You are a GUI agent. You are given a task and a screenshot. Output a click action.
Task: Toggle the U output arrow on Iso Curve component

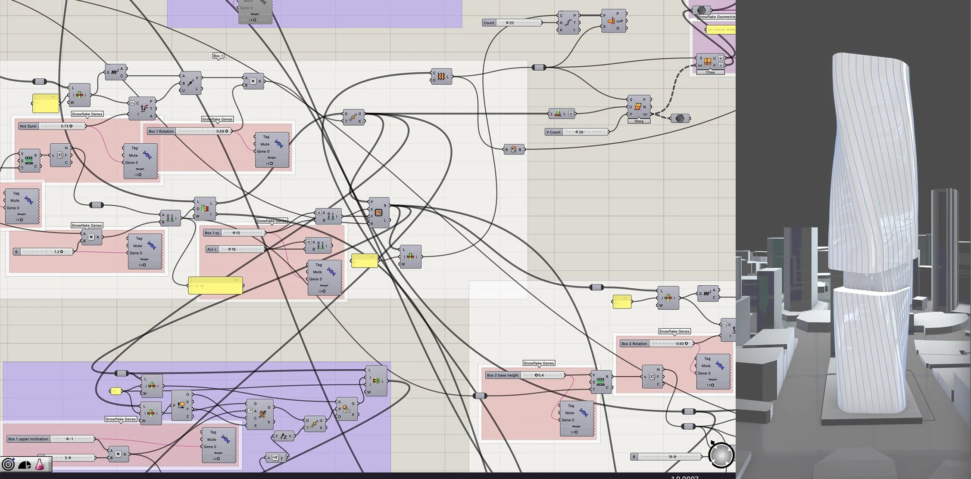coord(721,58)
